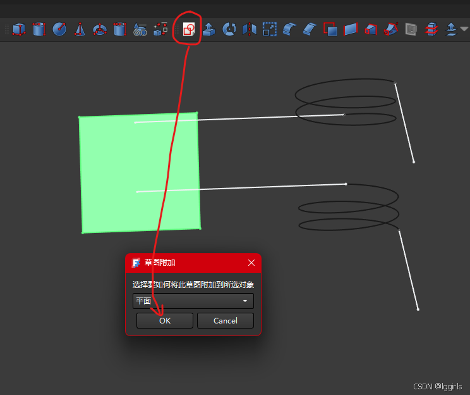Select the Chamfer tool
This screenshot has width=470, height=395.
(310, 30)
